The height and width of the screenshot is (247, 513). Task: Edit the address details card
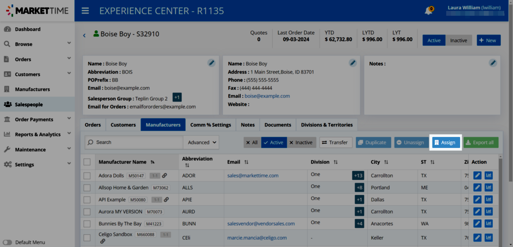pos(353,63)
